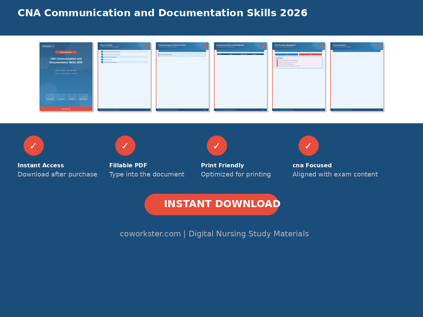The width and height of the screenshot is (423, 317).
Task: Click the Instant Access checkmark icon
Action: pyautogui.click(x=33, y=145)
